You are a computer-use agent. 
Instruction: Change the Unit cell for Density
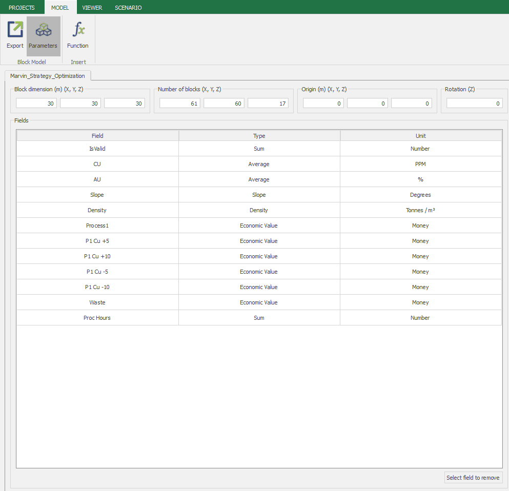point(420,210)
